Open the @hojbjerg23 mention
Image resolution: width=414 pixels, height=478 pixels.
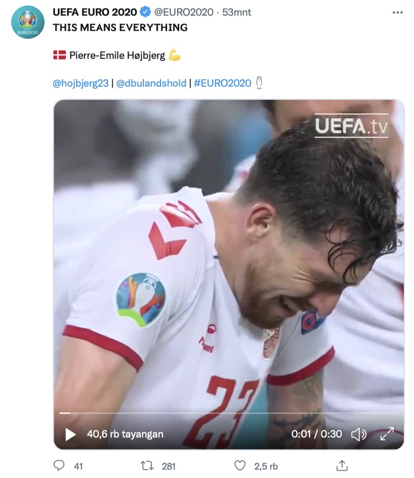tap(80, 83)
